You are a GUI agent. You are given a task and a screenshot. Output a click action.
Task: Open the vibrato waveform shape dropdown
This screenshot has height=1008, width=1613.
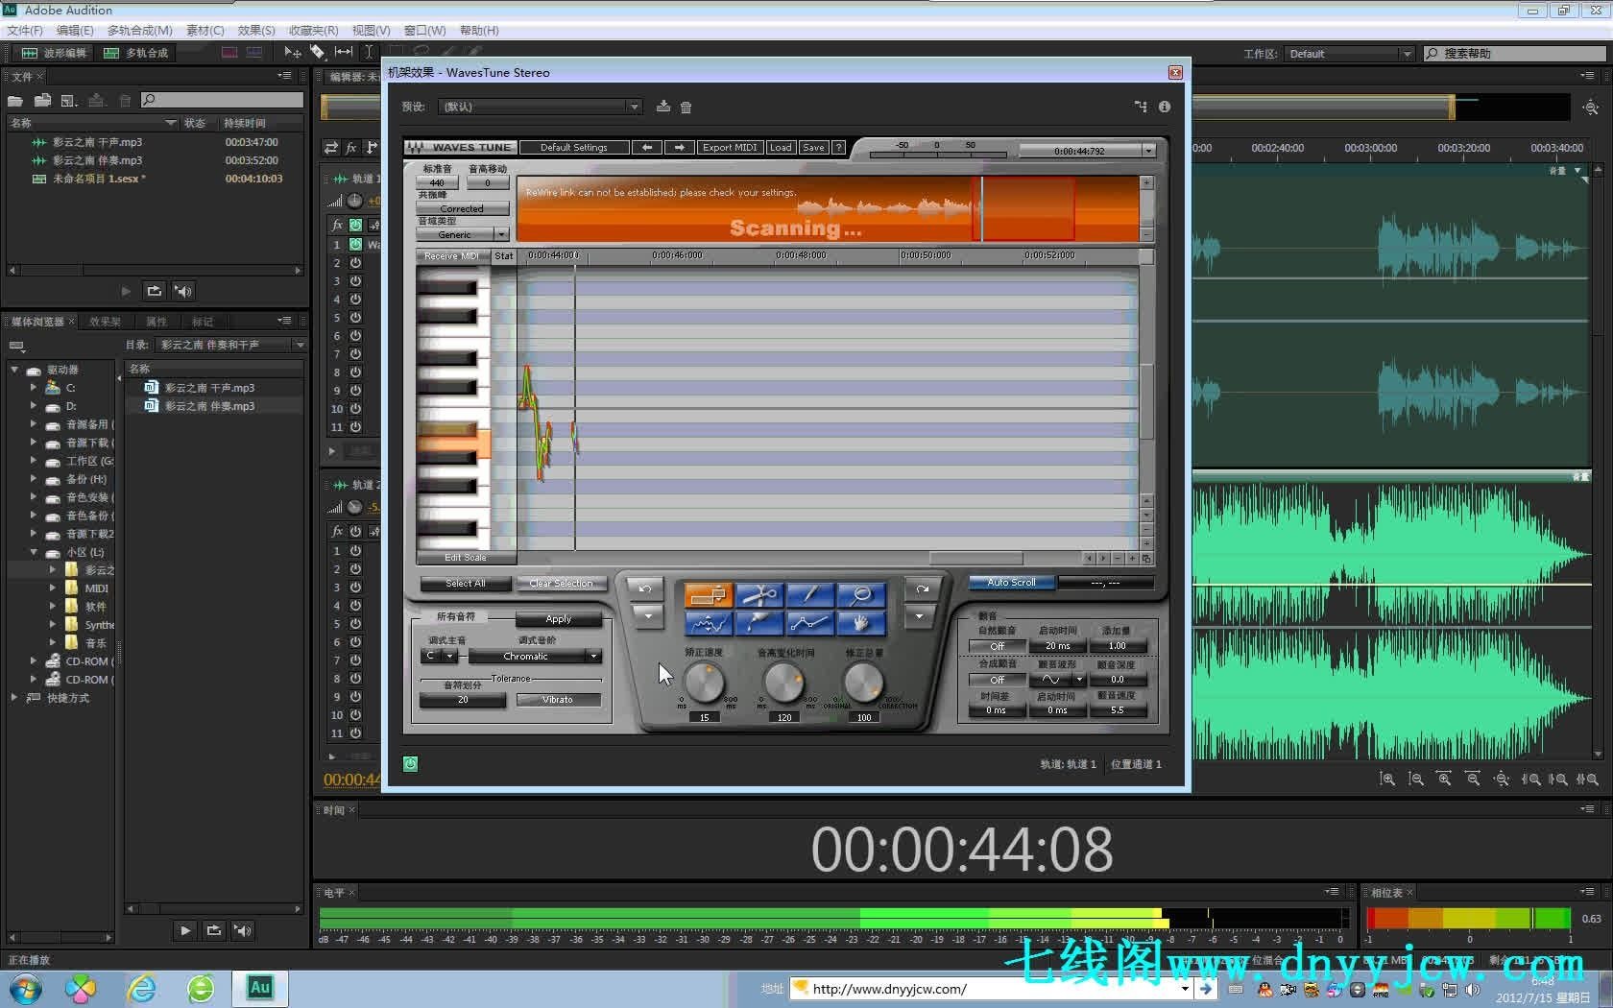point(1058,680)
